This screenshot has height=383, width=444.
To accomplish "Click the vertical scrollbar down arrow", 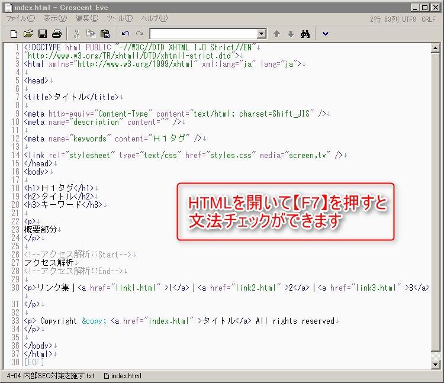I will click(436, 364).
